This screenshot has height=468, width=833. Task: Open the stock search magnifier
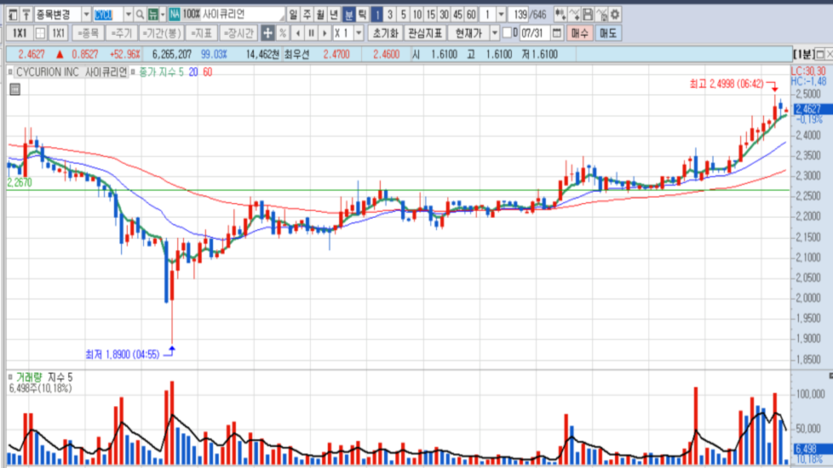click(140, 15)
